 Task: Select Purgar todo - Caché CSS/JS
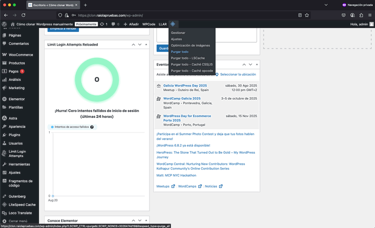[x=192, y=64]
